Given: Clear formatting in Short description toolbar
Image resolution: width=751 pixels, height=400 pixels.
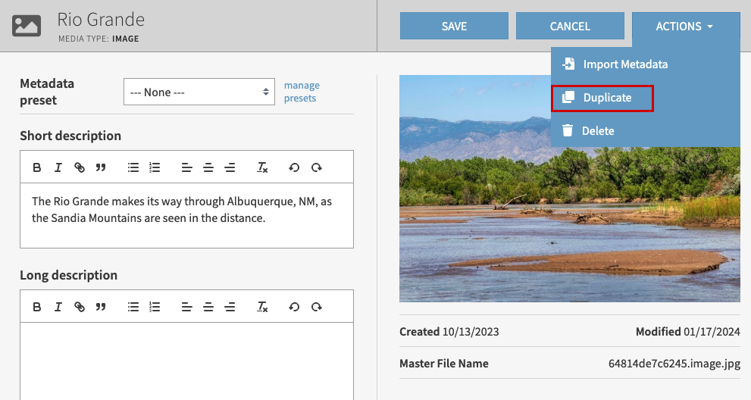Looking at the screenshot, I should coord(262,167).
